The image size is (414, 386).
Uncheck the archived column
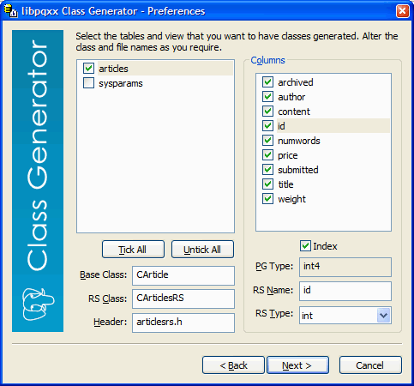point(267,82)
